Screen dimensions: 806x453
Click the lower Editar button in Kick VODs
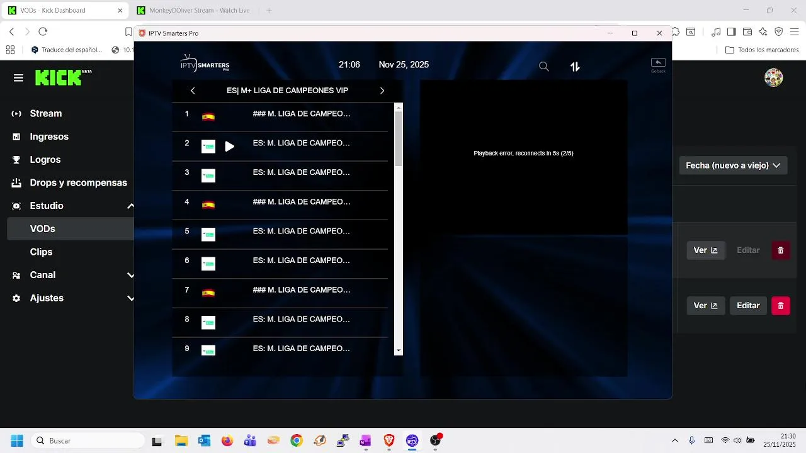pos(748,306)
